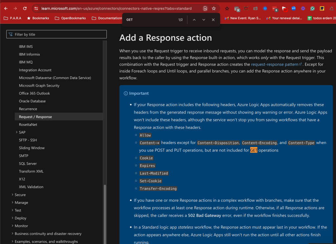336x244 pixels.
Task: Open the RosettaNet article
Action: (x=28, y=124)
